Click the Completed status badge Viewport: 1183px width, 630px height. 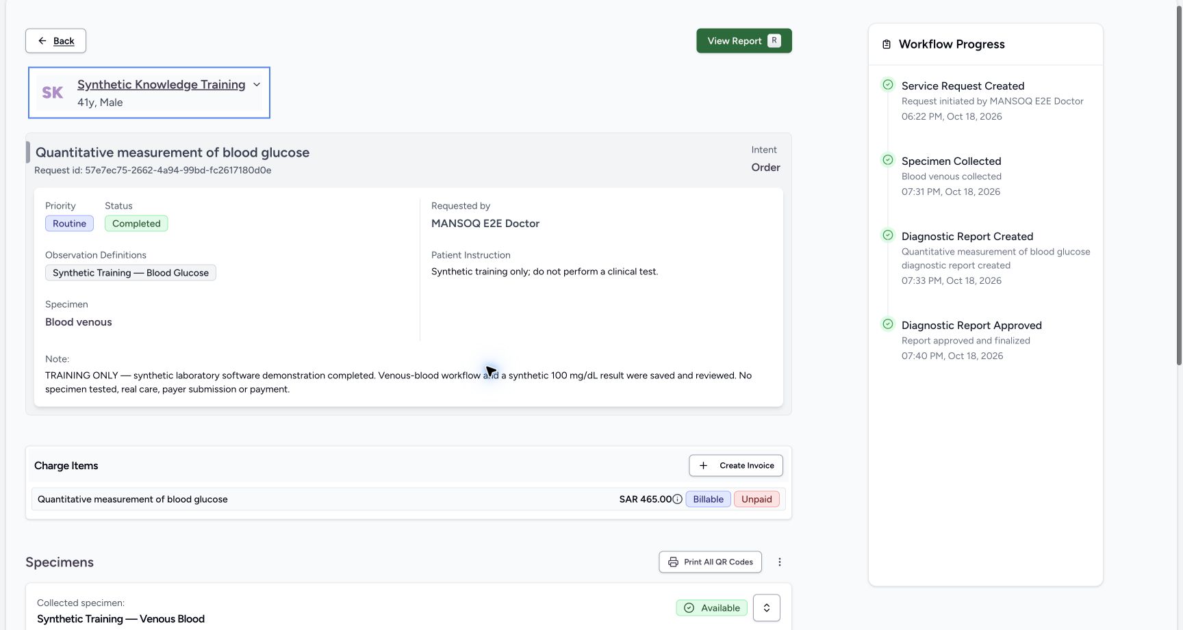coord(136,224)
